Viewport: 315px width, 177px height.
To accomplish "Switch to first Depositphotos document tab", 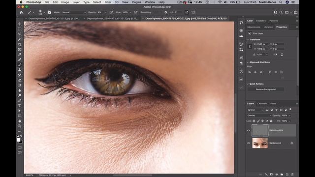I will click(54, 19).
